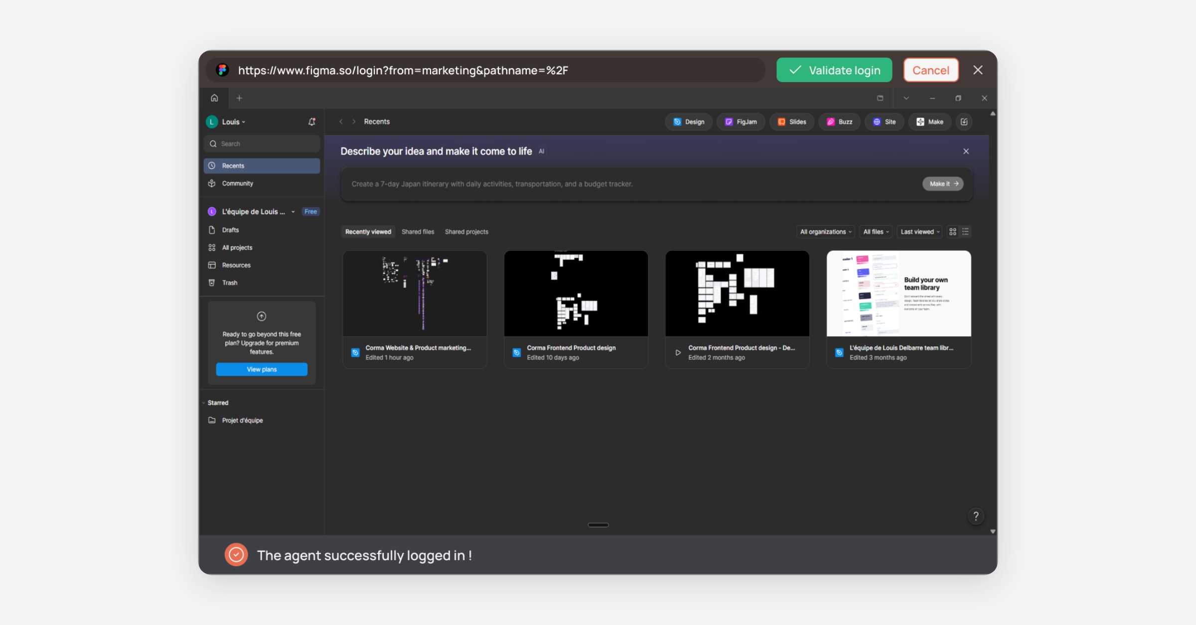Click the bottom drag handle pill

pos(598,525)
